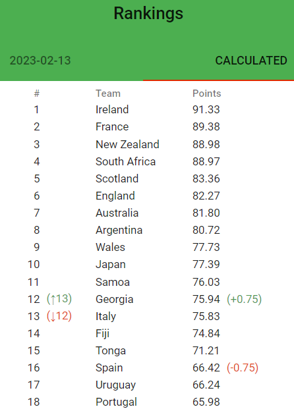Click the England team row
Viewport: 294px width, 409px height.
[x=147, y=196]
